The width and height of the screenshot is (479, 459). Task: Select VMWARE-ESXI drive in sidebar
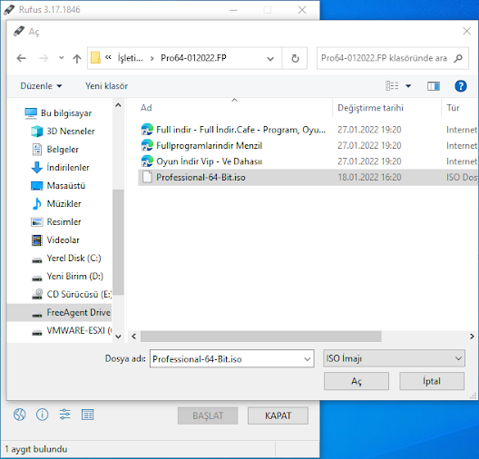[72, 330]
